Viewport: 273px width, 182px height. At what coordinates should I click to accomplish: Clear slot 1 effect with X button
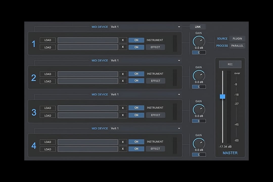click(123, 47)
